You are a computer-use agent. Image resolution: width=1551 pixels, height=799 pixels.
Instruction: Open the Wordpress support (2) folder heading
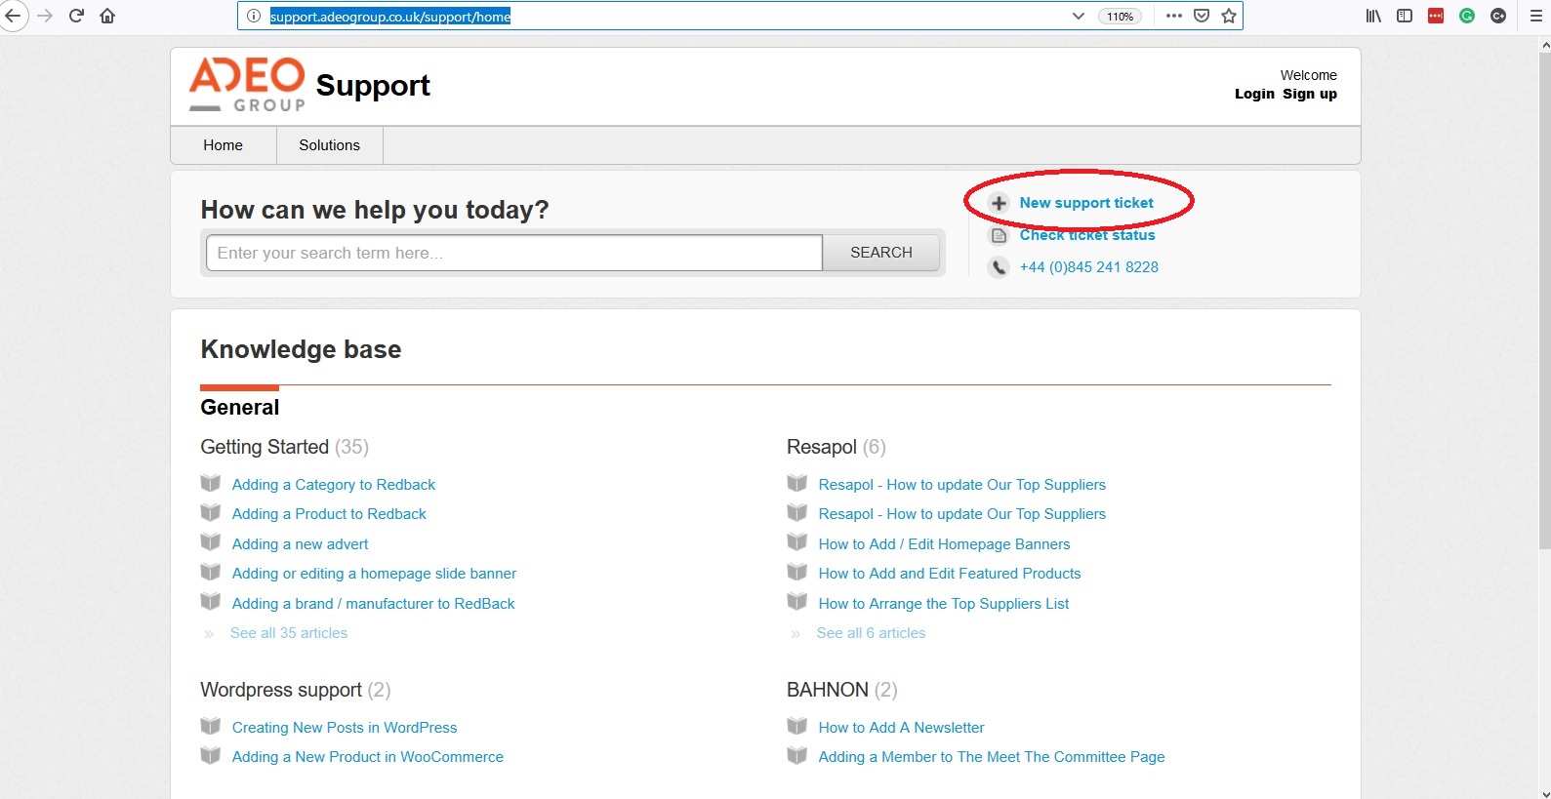tap(296, 690)
